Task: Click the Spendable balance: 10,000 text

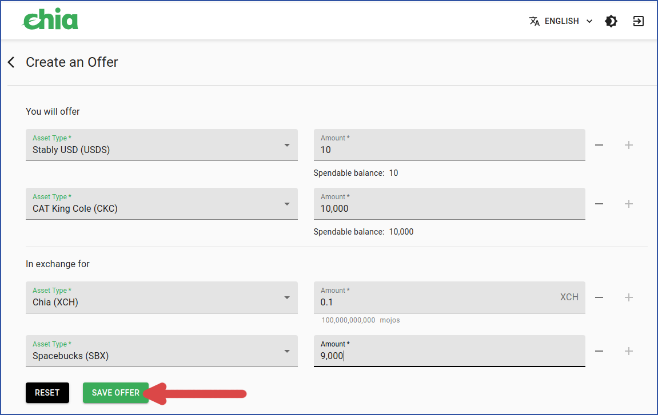Action: 364,232
